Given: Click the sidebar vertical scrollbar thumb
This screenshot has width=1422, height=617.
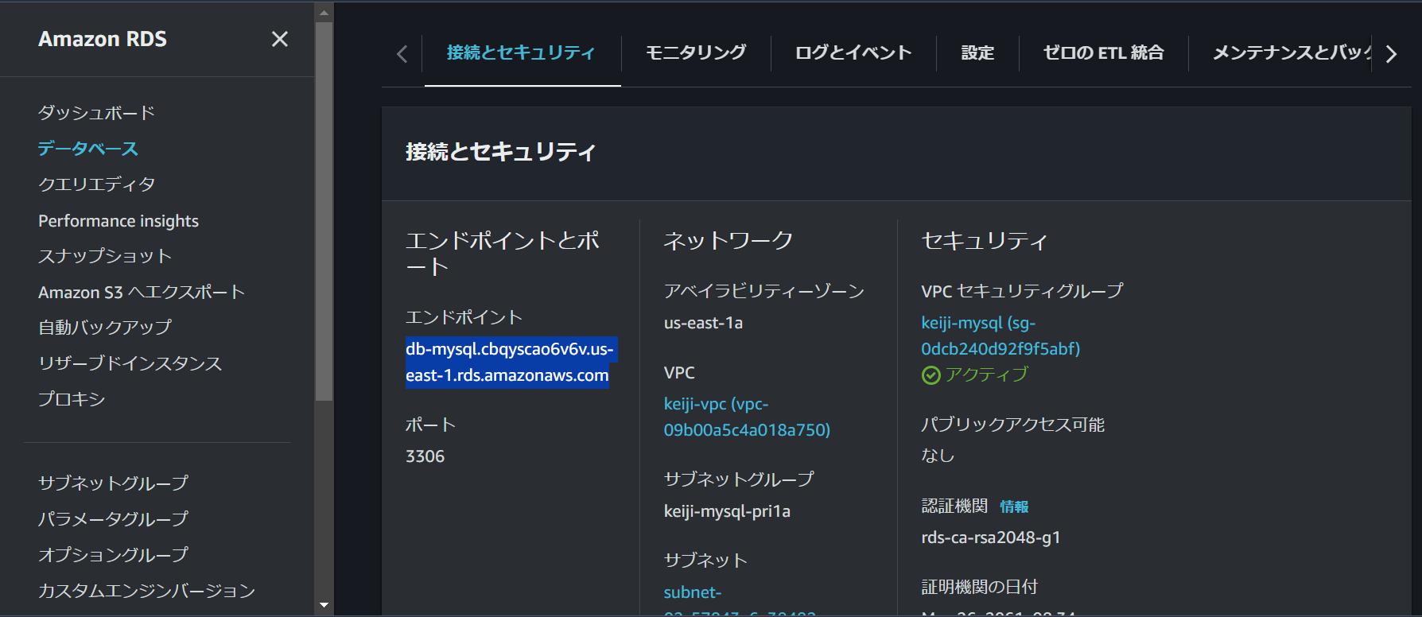Looking at the screenshot, I should tap(324, 211).
